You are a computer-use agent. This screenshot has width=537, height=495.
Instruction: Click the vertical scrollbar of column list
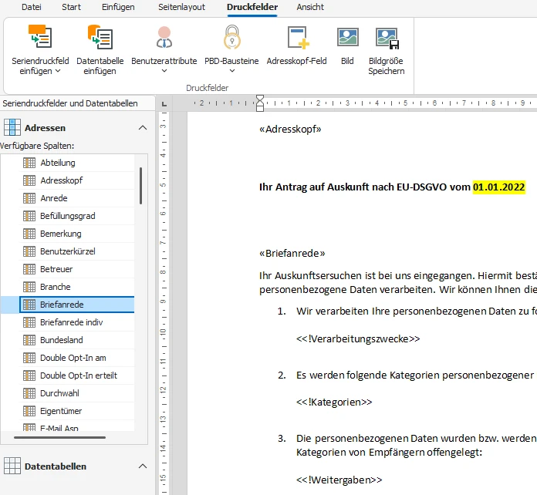point(140,186)
